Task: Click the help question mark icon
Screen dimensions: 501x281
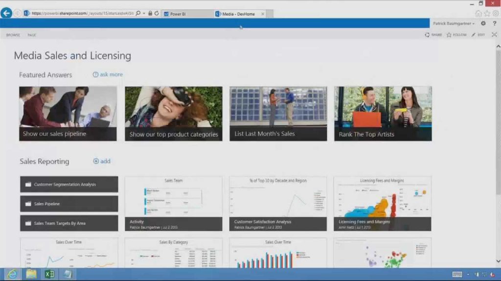Action: (x=494, y=23)
